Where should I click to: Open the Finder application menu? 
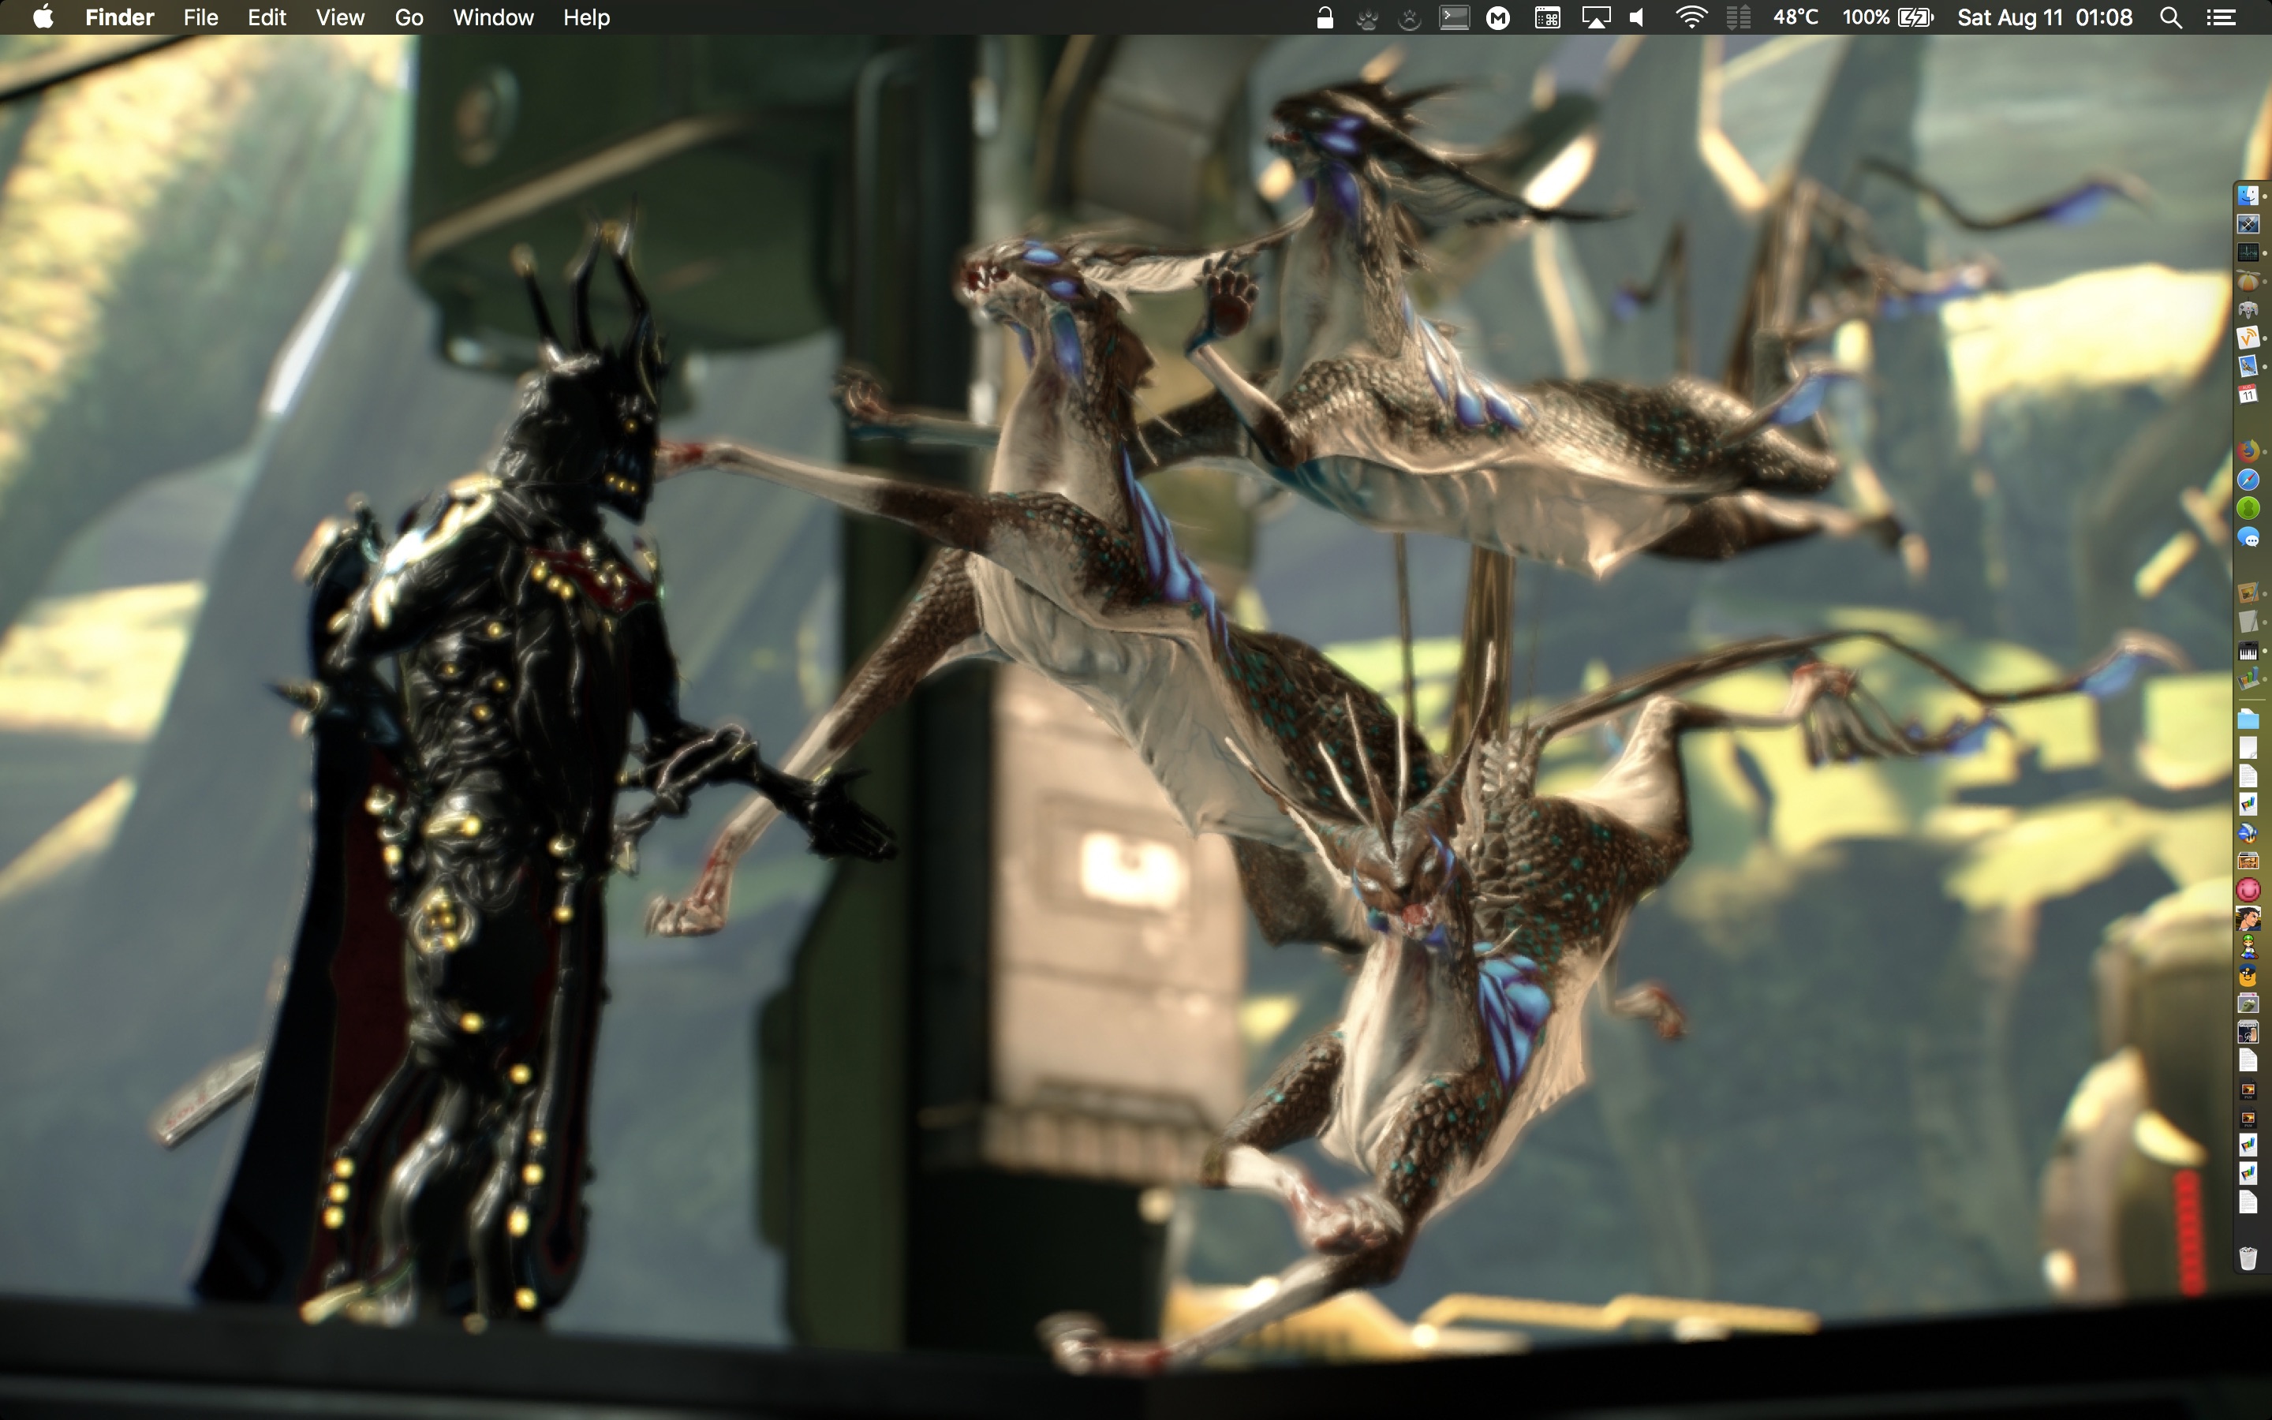tap(119, 17)
